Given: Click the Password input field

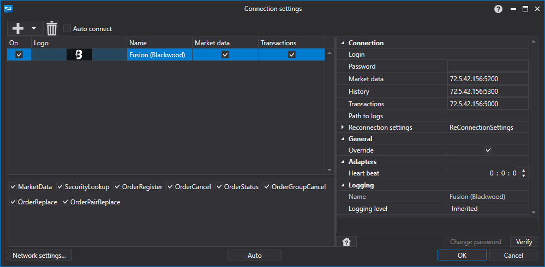Looking at the screenshot, I should pyautogui.click(x=488, y=66).
